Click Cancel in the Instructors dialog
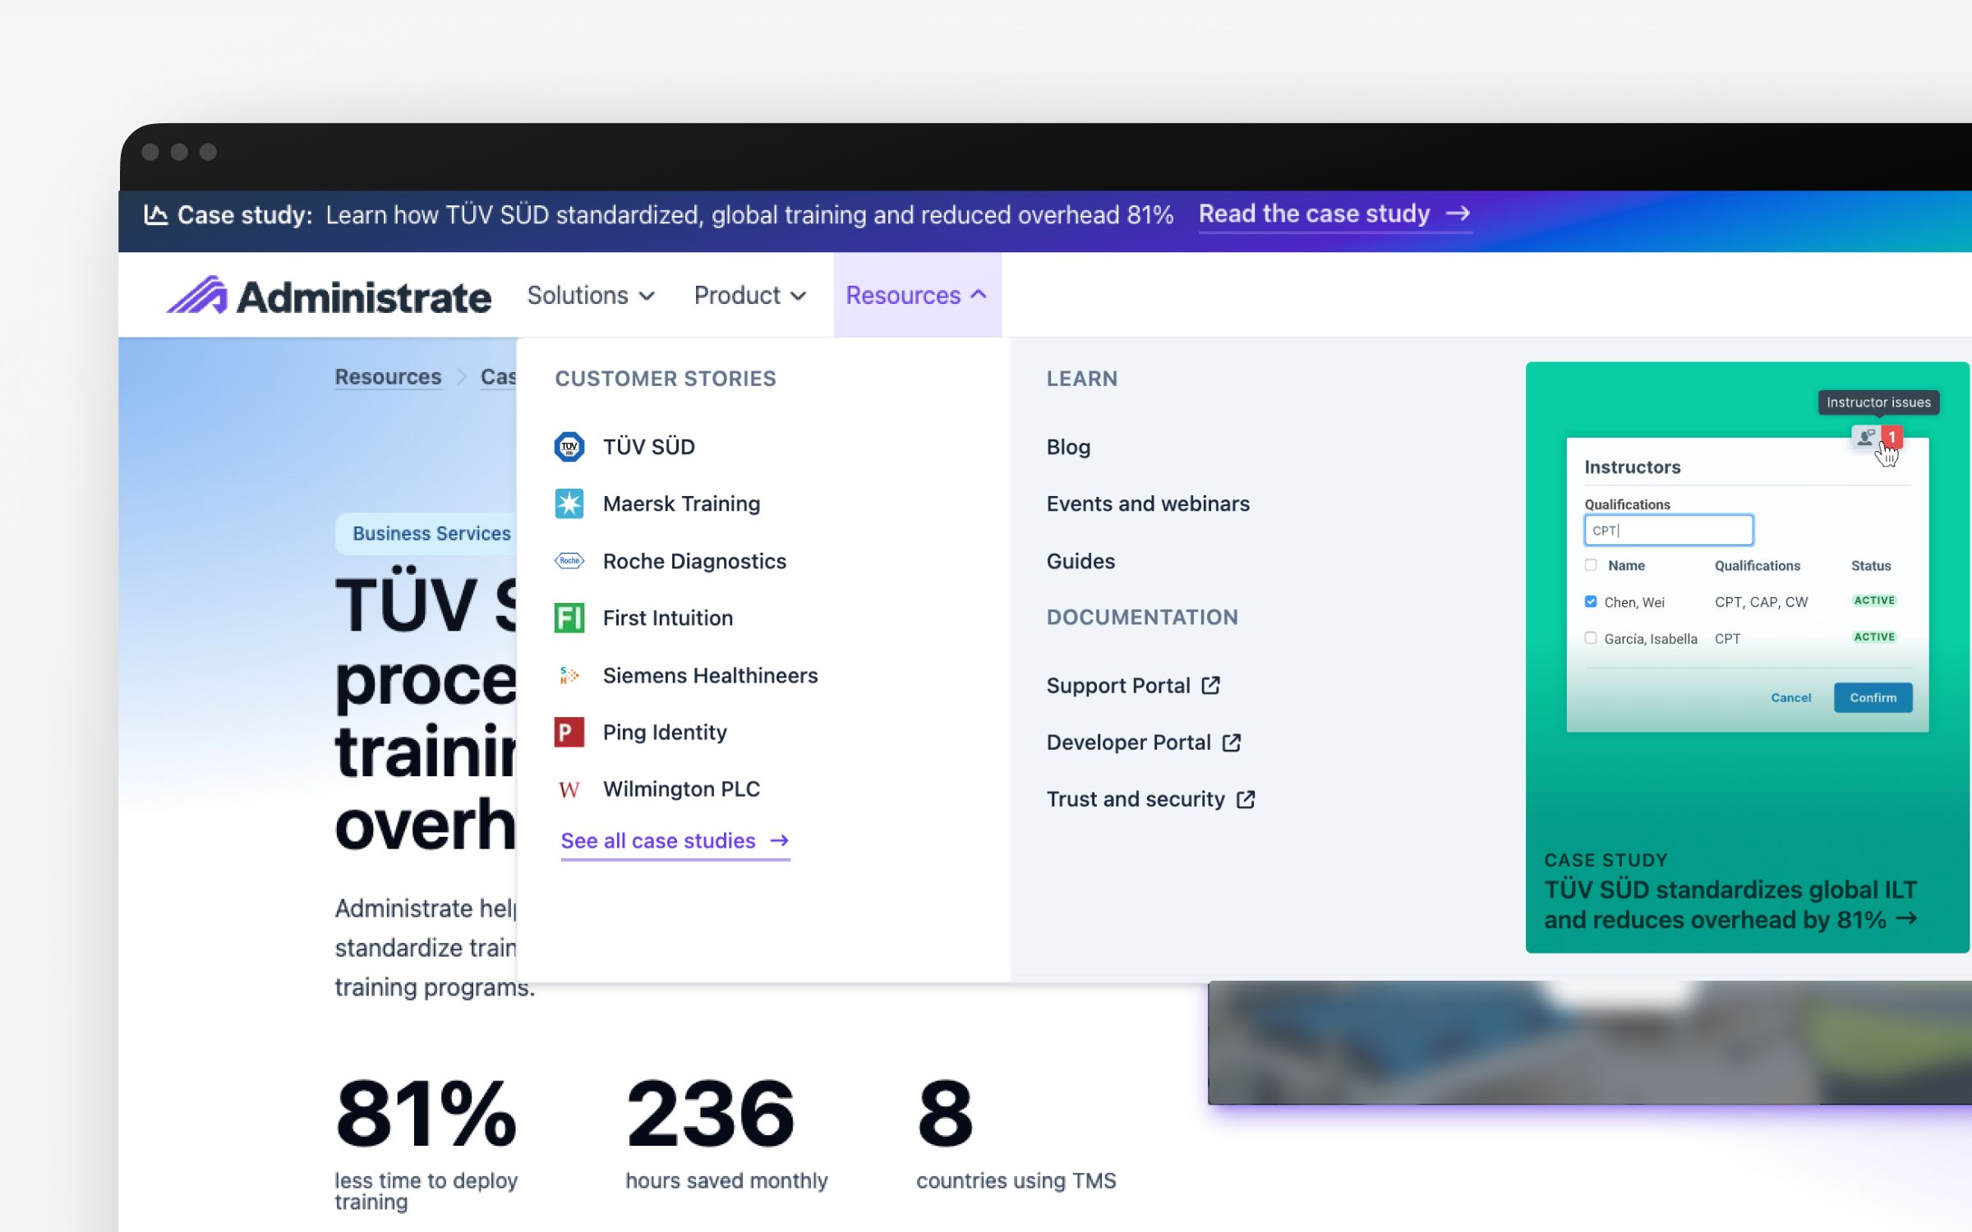Viewport: 1972px width, 1232px height. (1790, 697)
